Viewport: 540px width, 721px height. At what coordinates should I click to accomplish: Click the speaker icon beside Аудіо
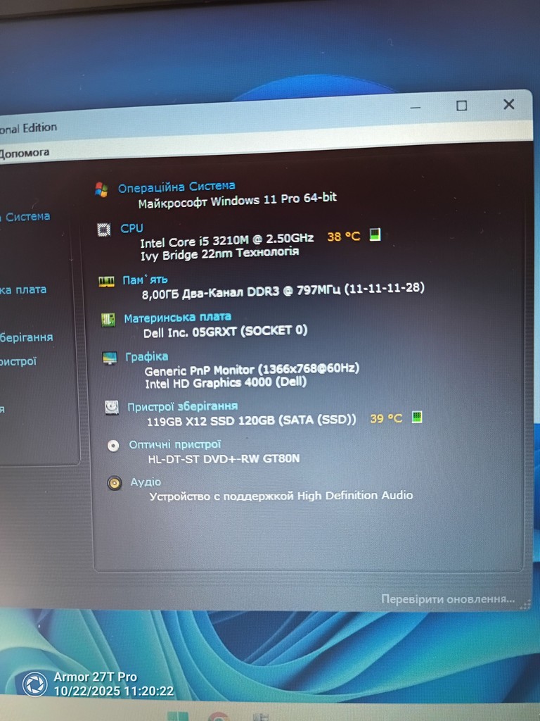pyautogui.click(x=115, y=483)
